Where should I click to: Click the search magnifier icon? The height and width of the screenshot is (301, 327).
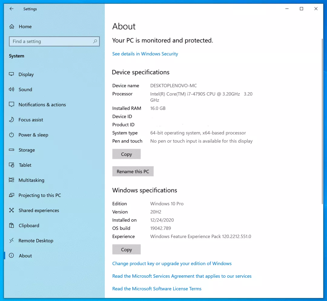tap(95, 41)
